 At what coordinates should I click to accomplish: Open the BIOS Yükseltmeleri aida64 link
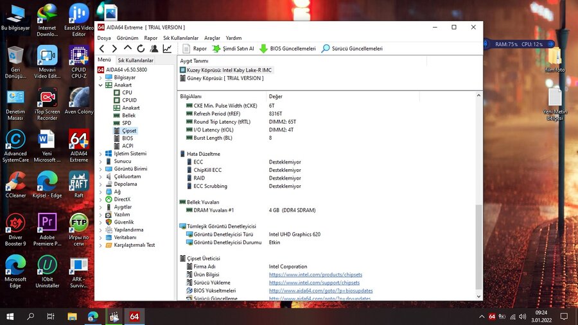coord(320,290)
